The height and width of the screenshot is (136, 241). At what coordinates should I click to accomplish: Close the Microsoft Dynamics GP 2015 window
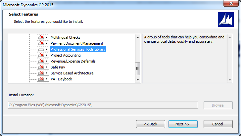[231, 3]
